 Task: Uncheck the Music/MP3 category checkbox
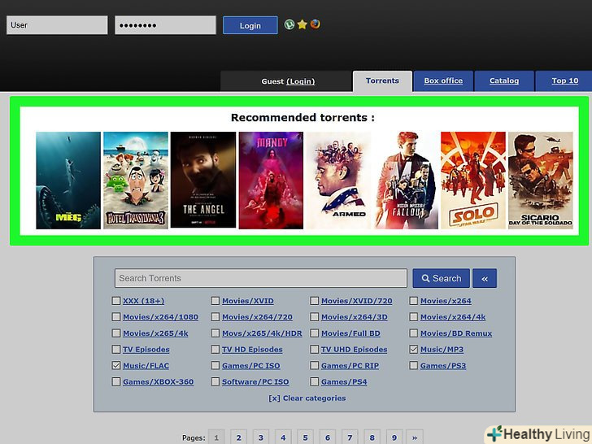click(x=414, y=350)
